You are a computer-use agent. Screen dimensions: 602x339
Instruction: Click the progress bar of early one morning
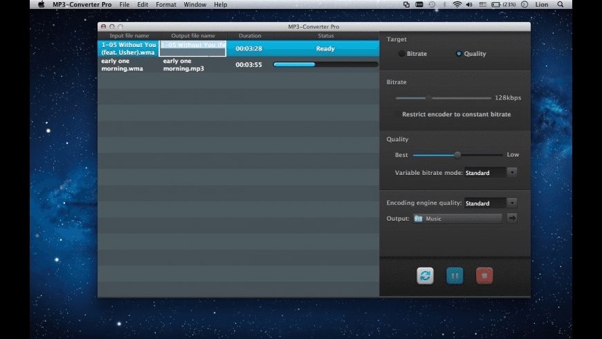pos(326,64)
